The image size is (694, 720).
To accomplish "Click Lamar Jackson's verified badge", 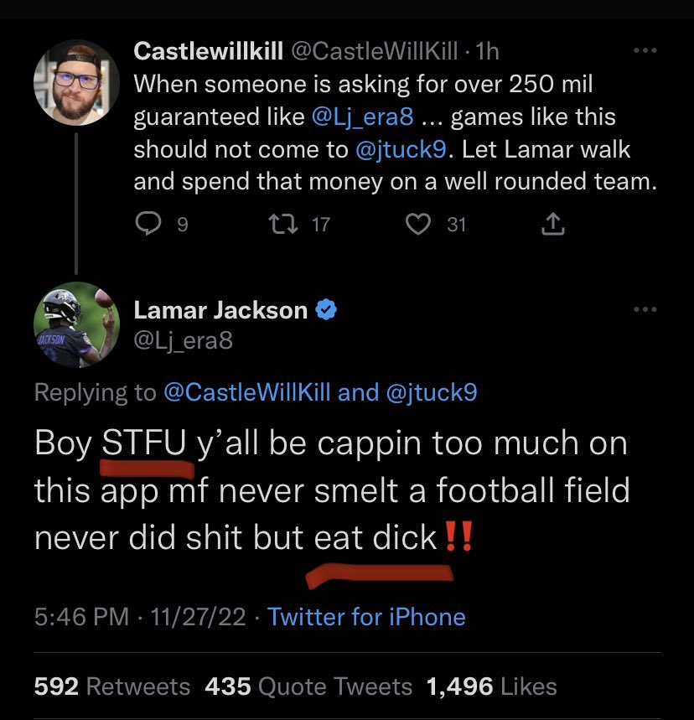I will [x=326, y=310].
